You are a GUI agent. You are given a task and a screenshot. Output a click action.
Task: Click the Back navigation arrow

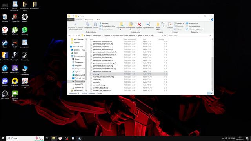click(69, 36)
